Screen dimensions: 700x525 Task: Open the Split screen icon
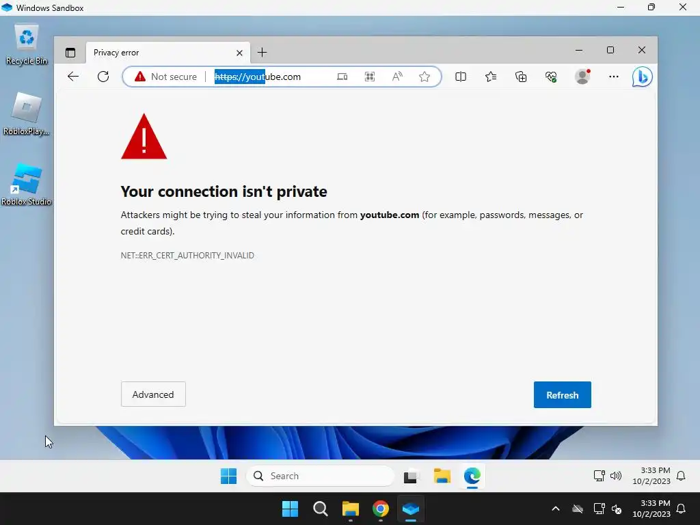coord(461,77)
